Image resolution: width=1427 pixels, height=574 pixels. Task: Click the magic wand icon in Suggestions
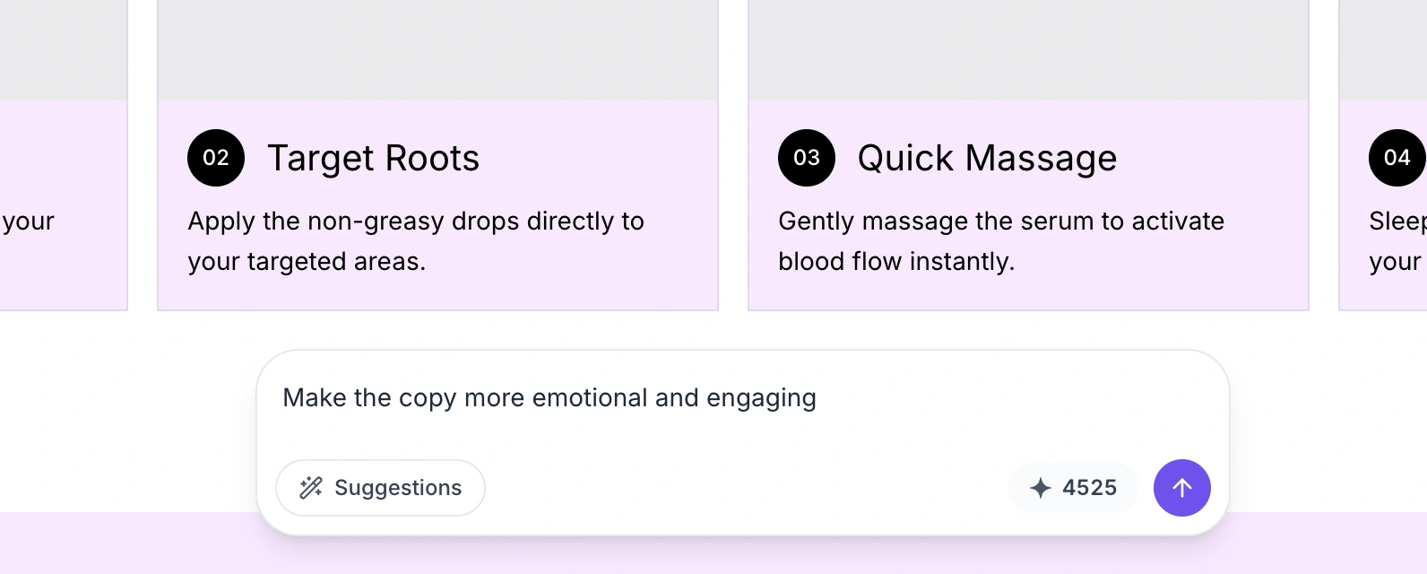pos(311,488)
